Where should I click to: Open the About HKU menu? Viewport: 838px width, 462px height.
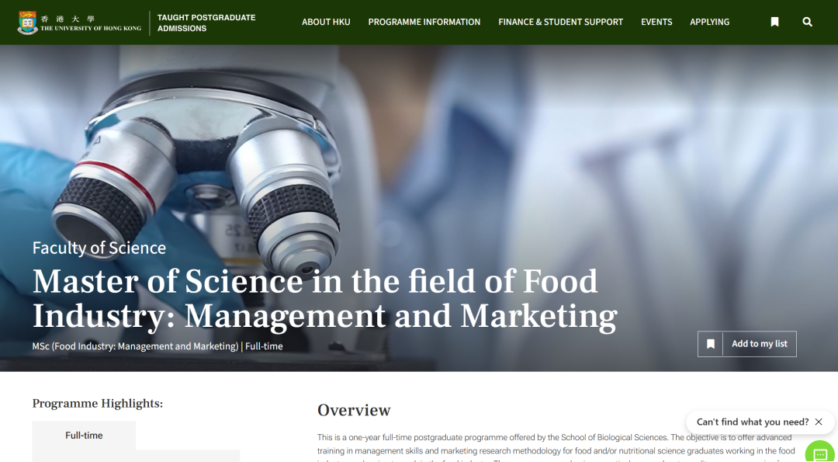(x=326, y=22)
